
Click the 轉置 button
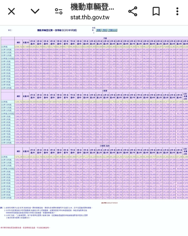click(99, 30)
